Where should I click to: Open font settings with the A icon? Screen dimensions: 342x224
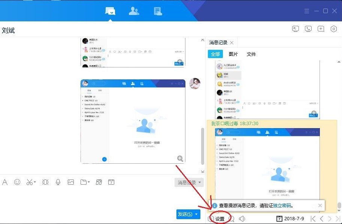coord(5,182)
